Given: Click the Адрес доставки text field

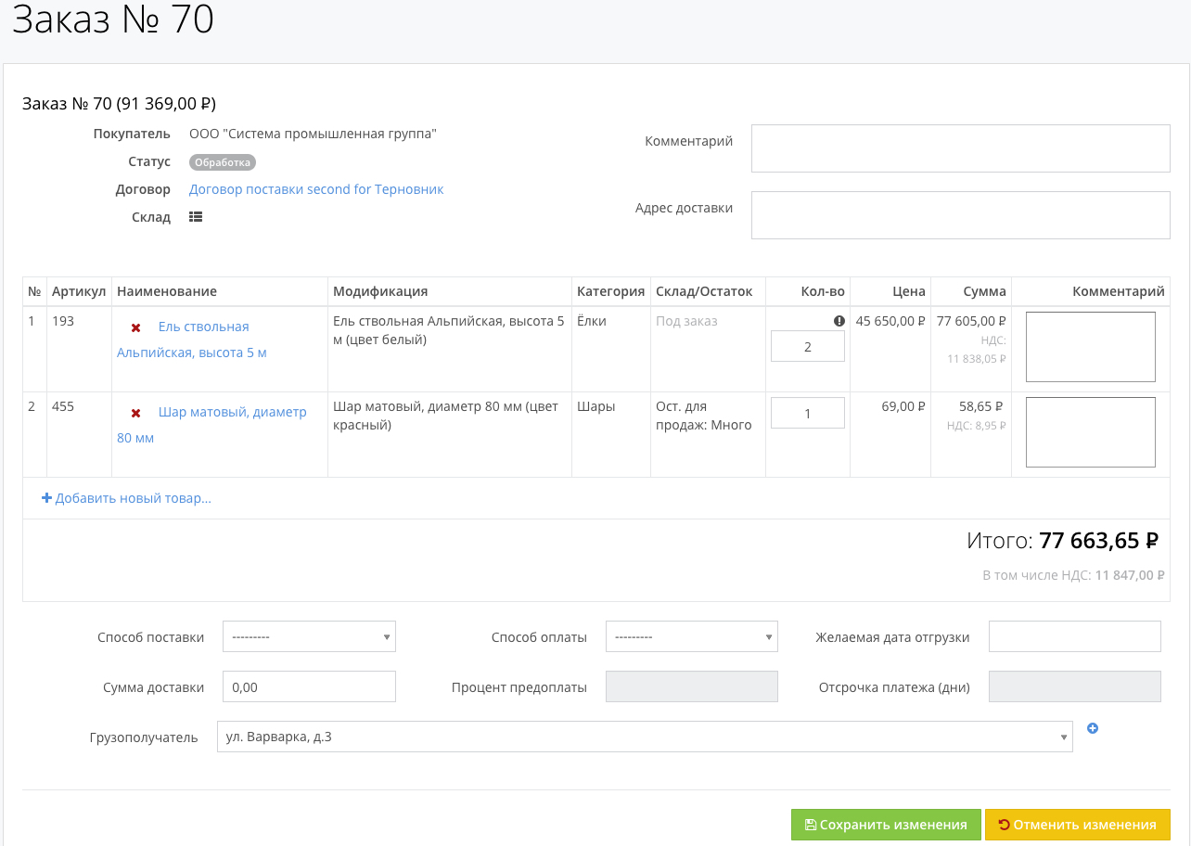Looking at the screenshot, I should 960,215.
